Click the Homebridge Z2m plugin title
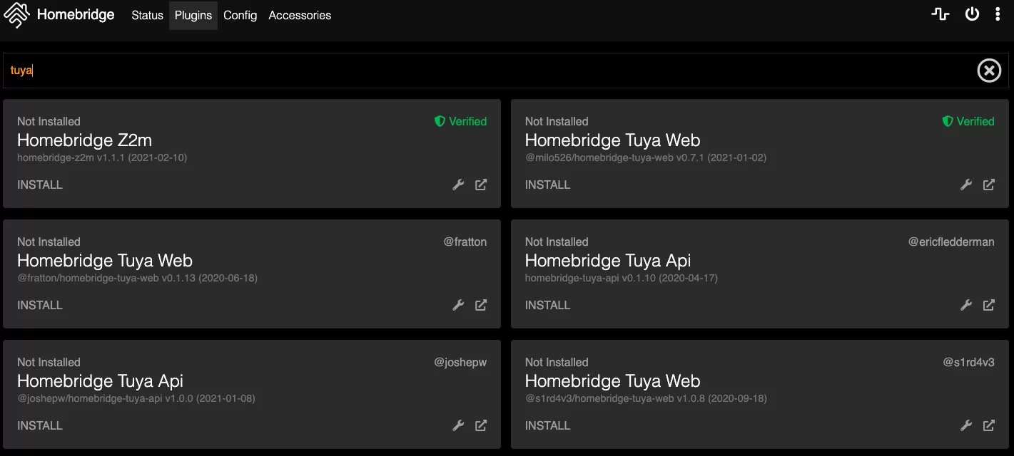The width and height of the screenshot is (1014, 456). pyautogui.click(x=84, y=140)
